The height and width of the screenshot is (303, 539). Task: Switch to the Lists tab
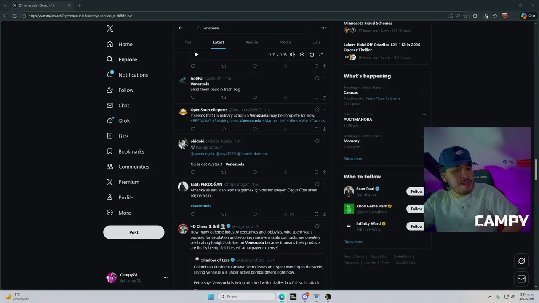click(316, 42)
